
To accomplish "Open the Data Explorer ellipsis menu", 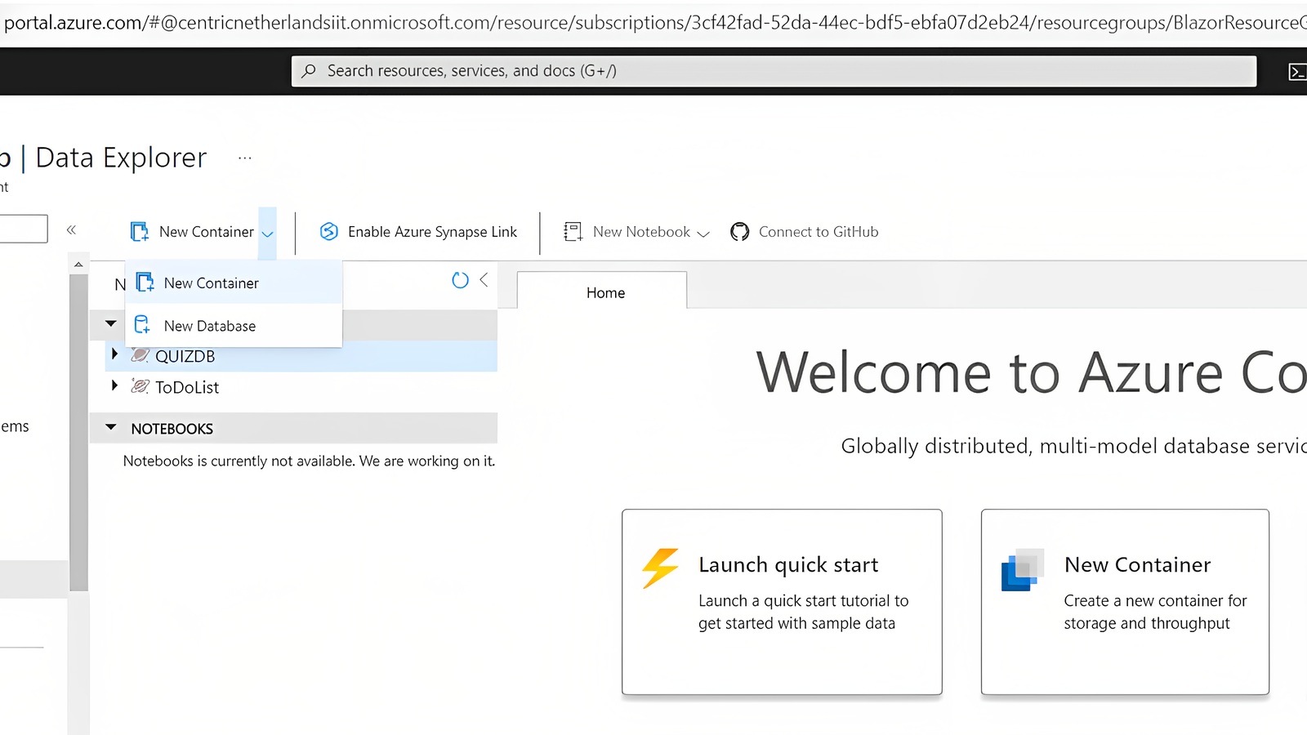I will 245,158.
